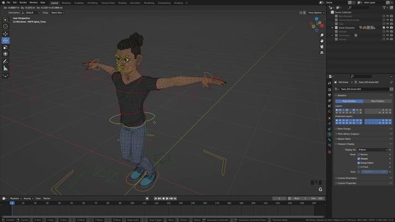The image size is (395, 222).
Task: Expand the Inverse Kinematics panel
Action: (347, 178)
